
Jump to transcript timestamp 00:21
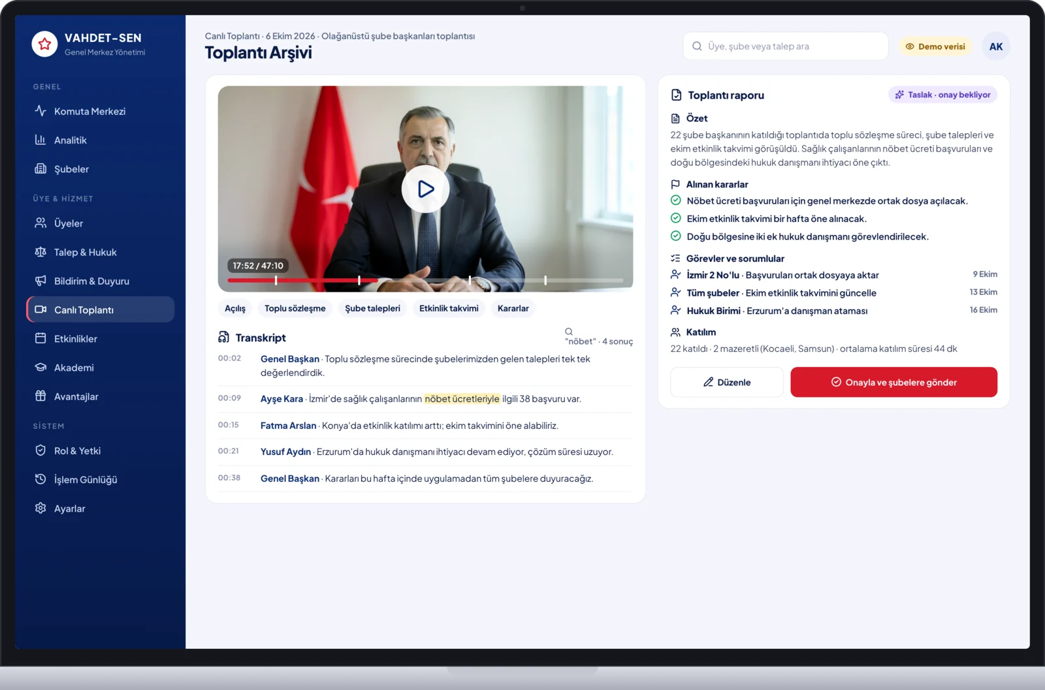(x=229, y=451)
